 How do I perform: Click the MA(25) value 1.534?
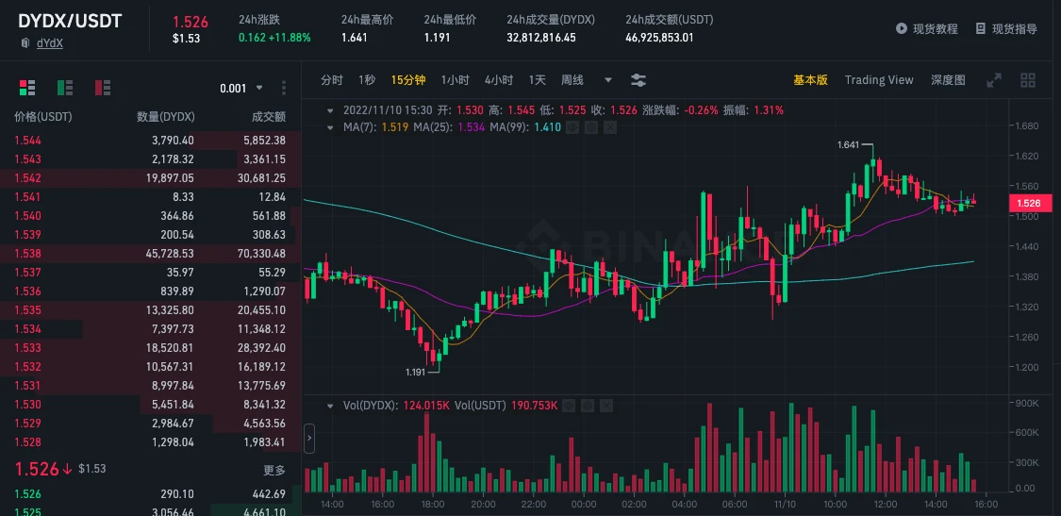pyautogui.click(x=472, y=126)
